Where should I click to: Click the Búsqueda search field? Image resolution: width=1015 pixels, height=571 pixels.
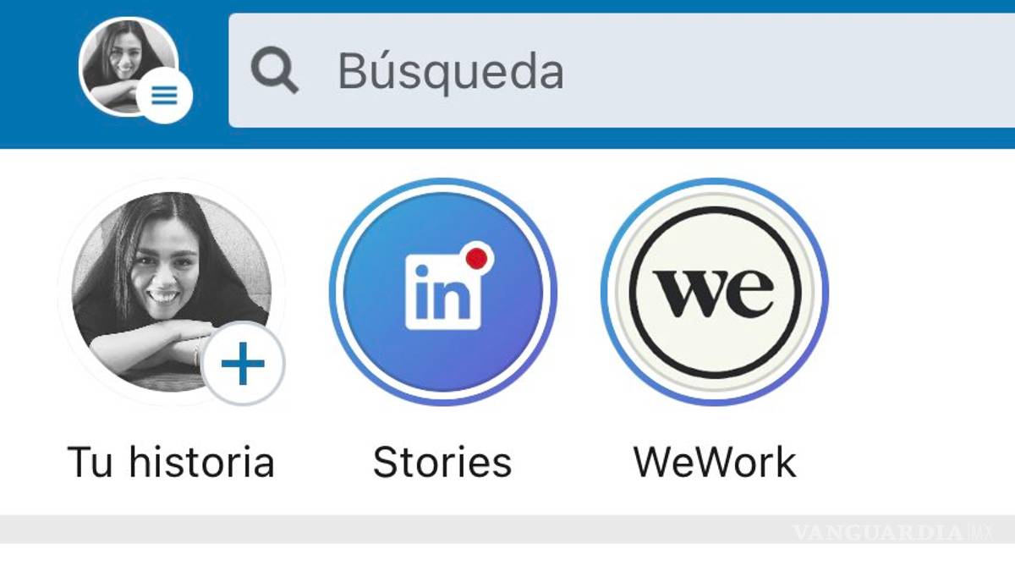click(622, 70)
